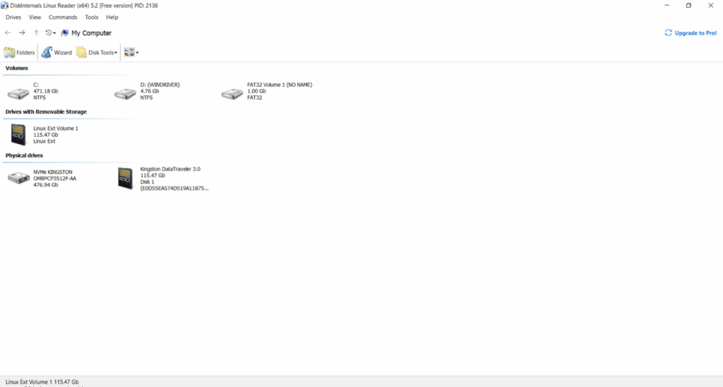723x387 pixels.
Task: Click the status bar Linux Ext Volume text
Action: click(x=42, y=382)
